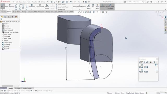
Task: Select the Spline sketch tool
Action: [x=23, y=5]
